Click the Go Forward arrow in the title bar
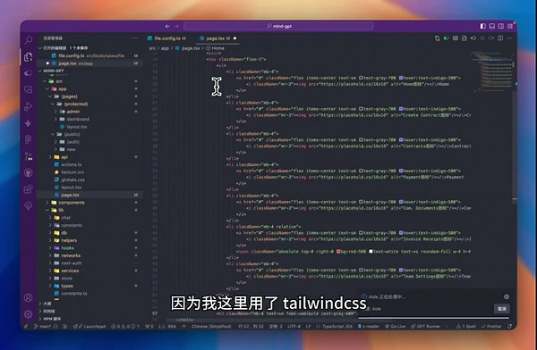Screen dimensions: 537x350 click(176, 26)
